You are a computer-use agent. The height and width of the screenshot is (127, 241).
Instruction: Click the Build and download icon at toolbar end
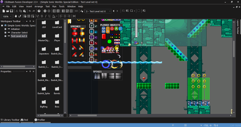coord(144,11)
